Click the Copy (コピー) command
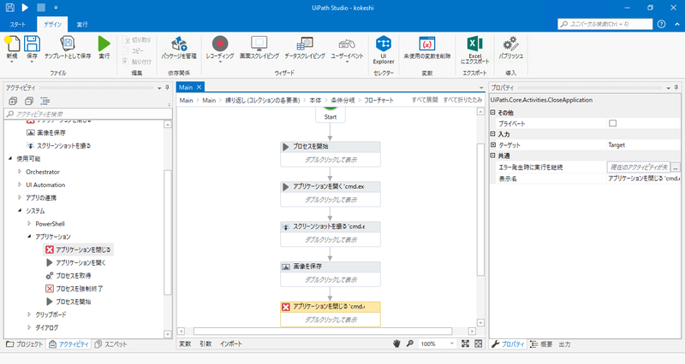Screen dimensions: 685x364 click(x=133, y=50)
